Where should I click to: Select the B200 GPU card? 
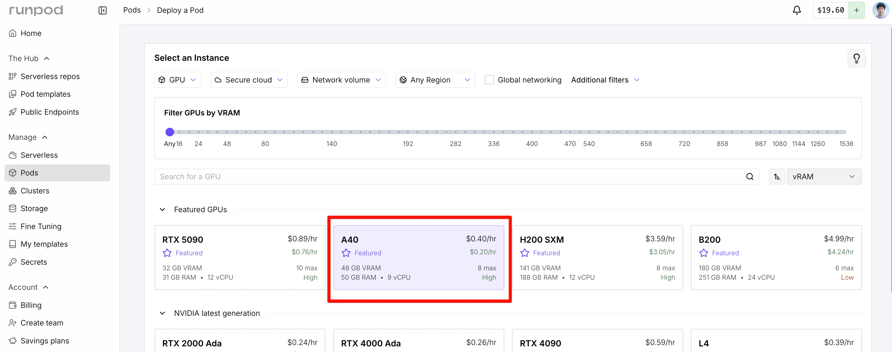click(776, 257)
